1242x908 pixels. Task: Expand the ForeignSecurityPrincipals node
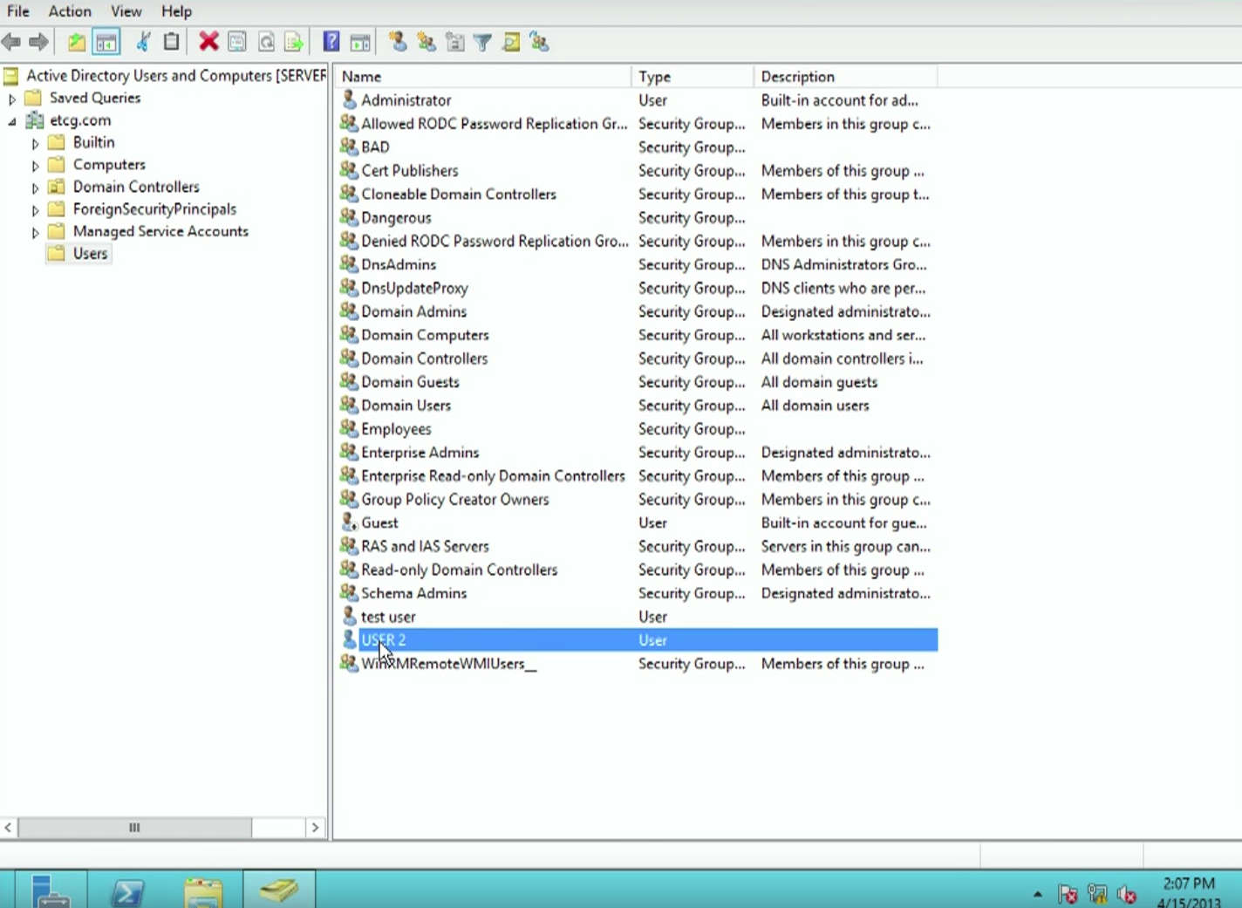click(36, 210)
